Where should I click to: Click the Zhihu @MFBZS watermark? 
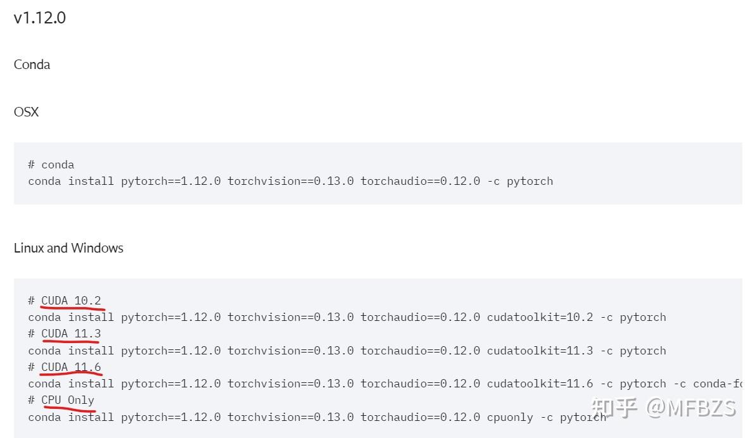[x=664, y=408]
